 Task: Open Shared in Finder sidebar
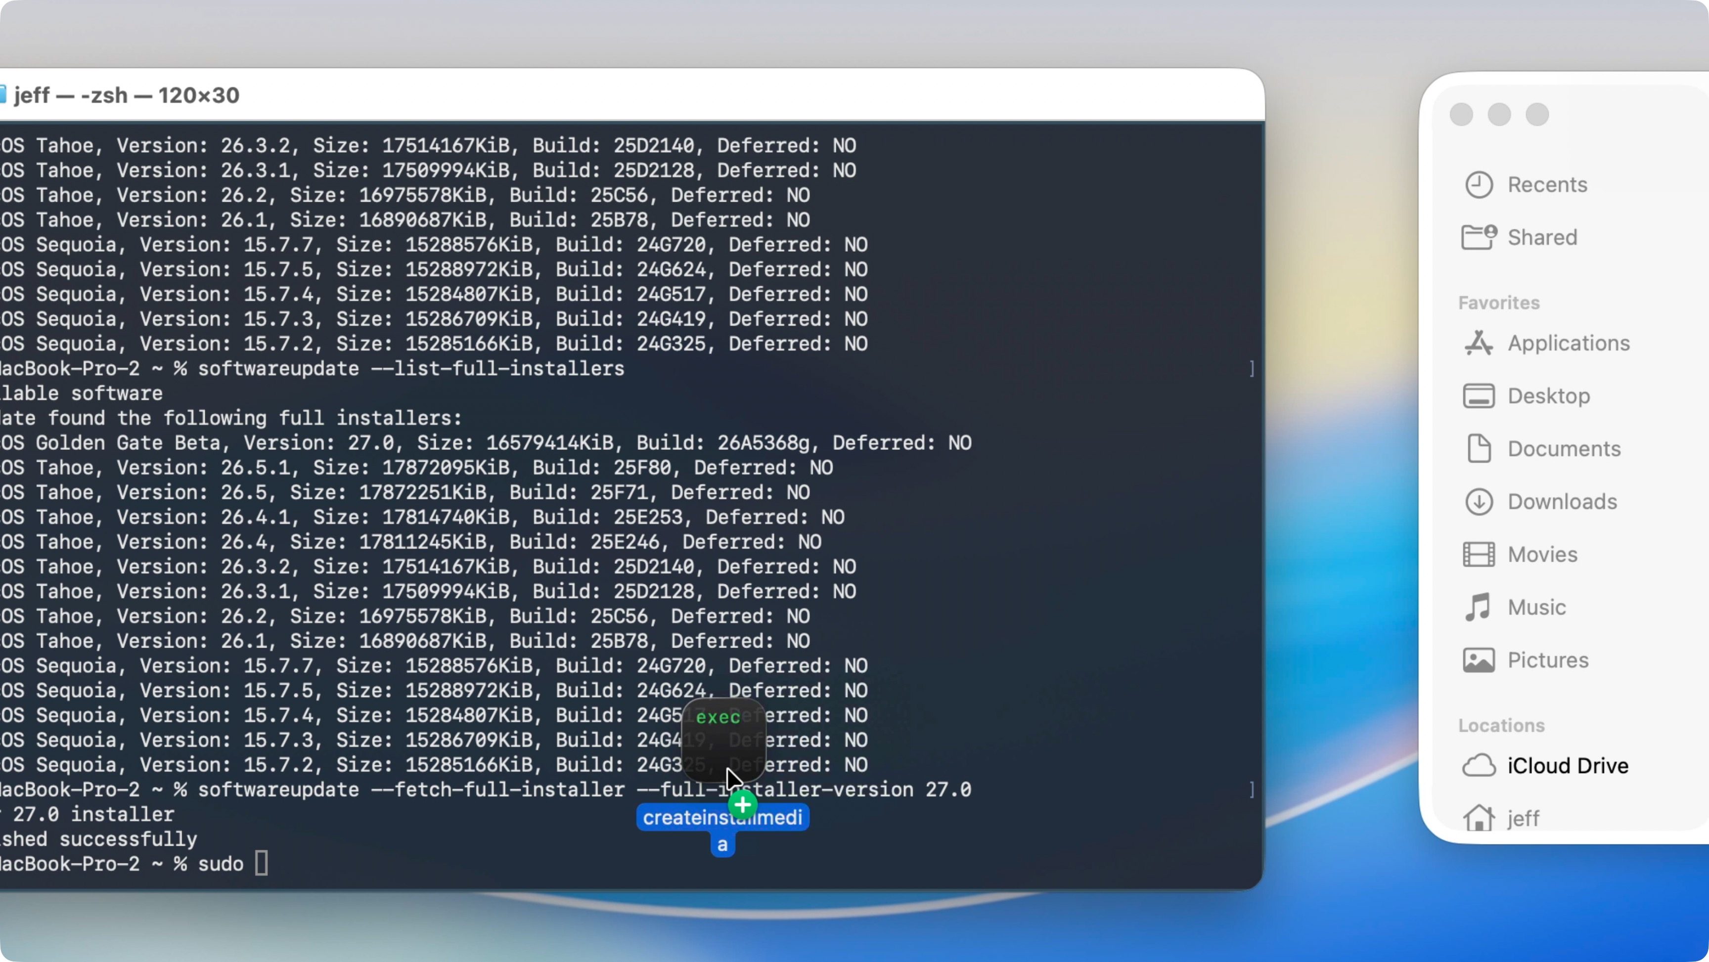(x=1542, y=237)
